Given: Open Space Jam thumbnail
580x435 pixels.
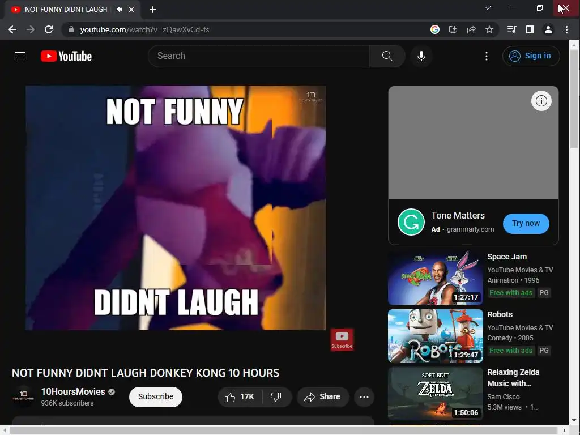Looking at the screenshot, I should 436,278.
